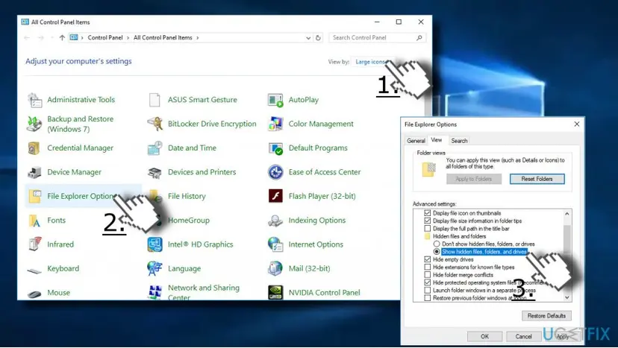Switch to the General tab
The image size is (618, 348).
point(416,141)
